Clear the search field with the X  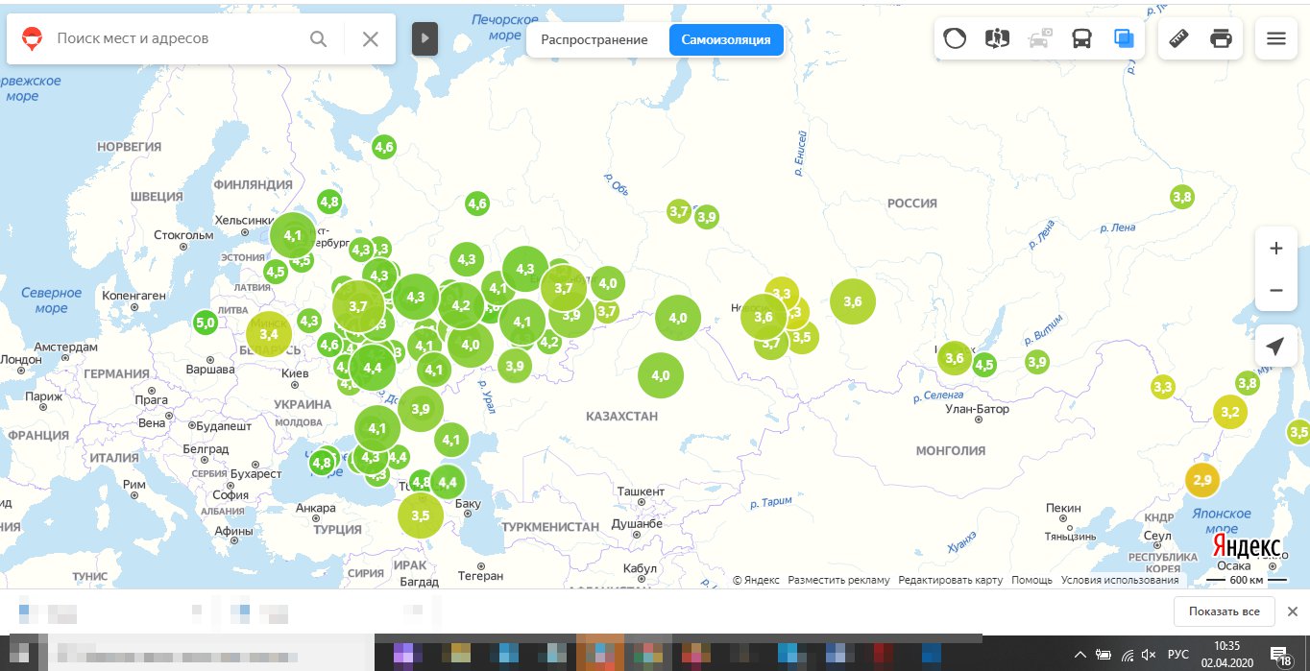pyautogui.click(x=370, y=39)
